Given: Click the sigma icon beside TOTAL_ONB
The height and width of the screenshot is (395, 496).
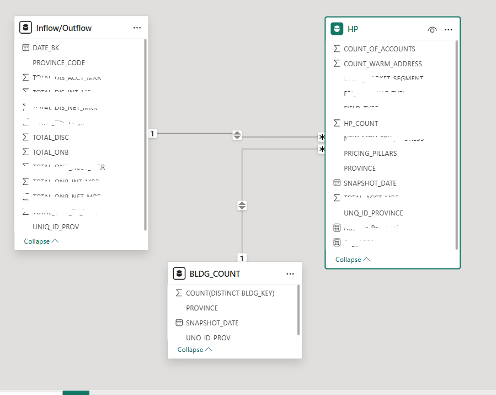Looking at the screenshot, I should click(25, 152).
